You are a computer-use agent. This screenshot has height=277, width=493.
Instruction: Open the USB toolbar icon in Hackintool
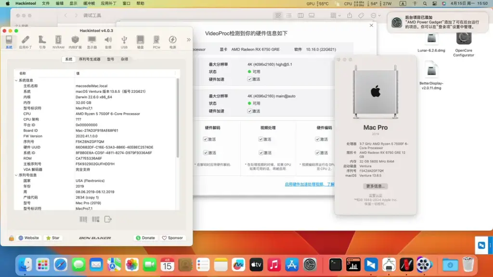124,42
